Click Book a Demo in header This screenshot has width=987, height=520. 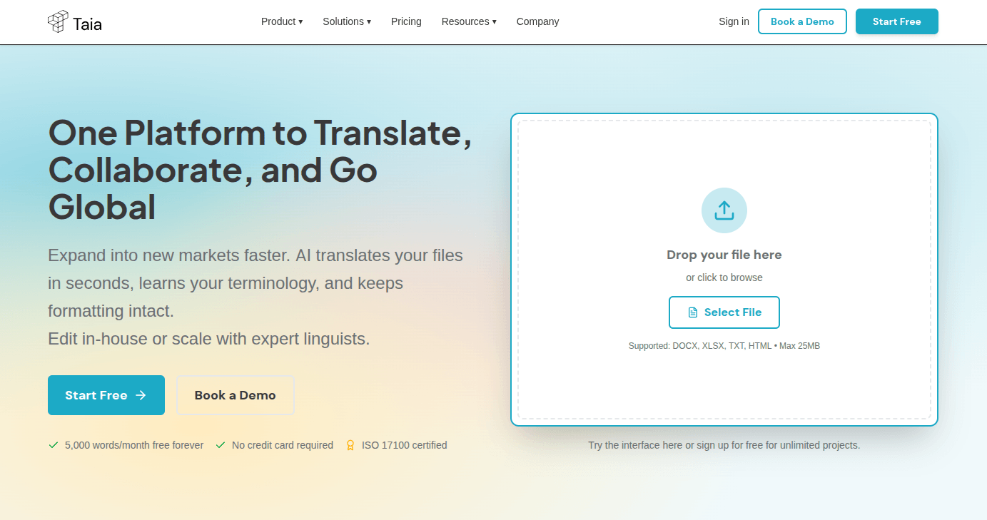point(802,21)
